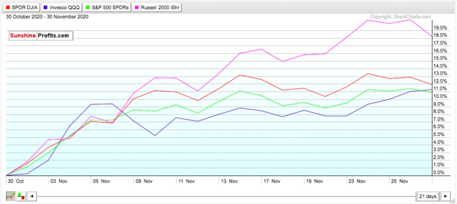This screenshot has height=204, width=457.
Task: Click the 13 Nov date label
Action: [230, 181]
